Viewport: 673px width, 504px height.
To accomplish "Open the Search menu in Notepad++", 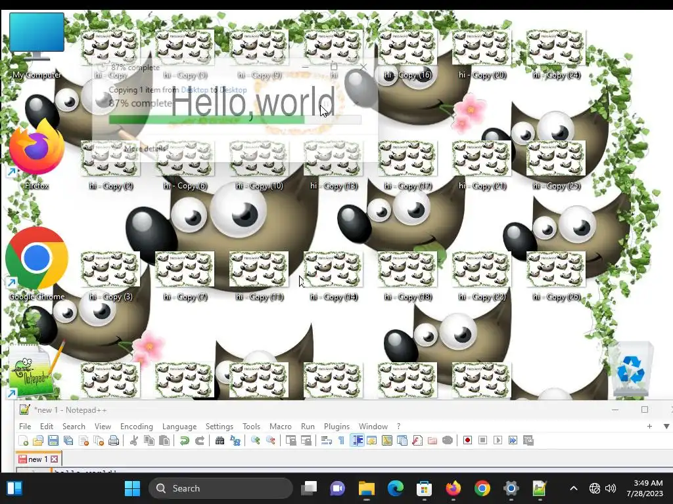I will coord(74,427).
